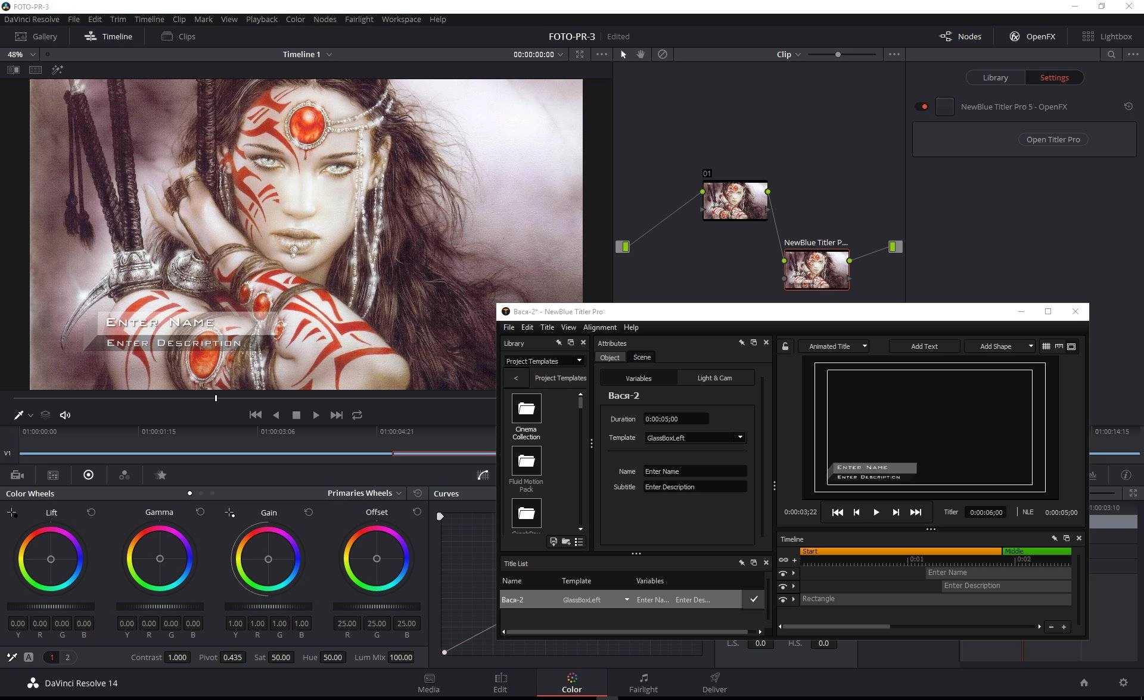Open the RGB Mixer palette
The width and height of the screenshot is (1144, 700).
[x=124, y=475]
